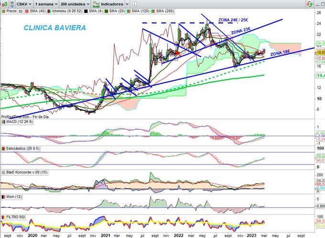Maximize the chart window
The image size is (325, 238).
[323, 4]
